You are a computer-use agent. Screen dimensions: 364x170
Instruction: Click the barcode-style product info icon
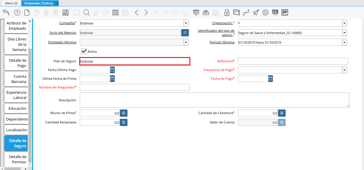(275, 13)
